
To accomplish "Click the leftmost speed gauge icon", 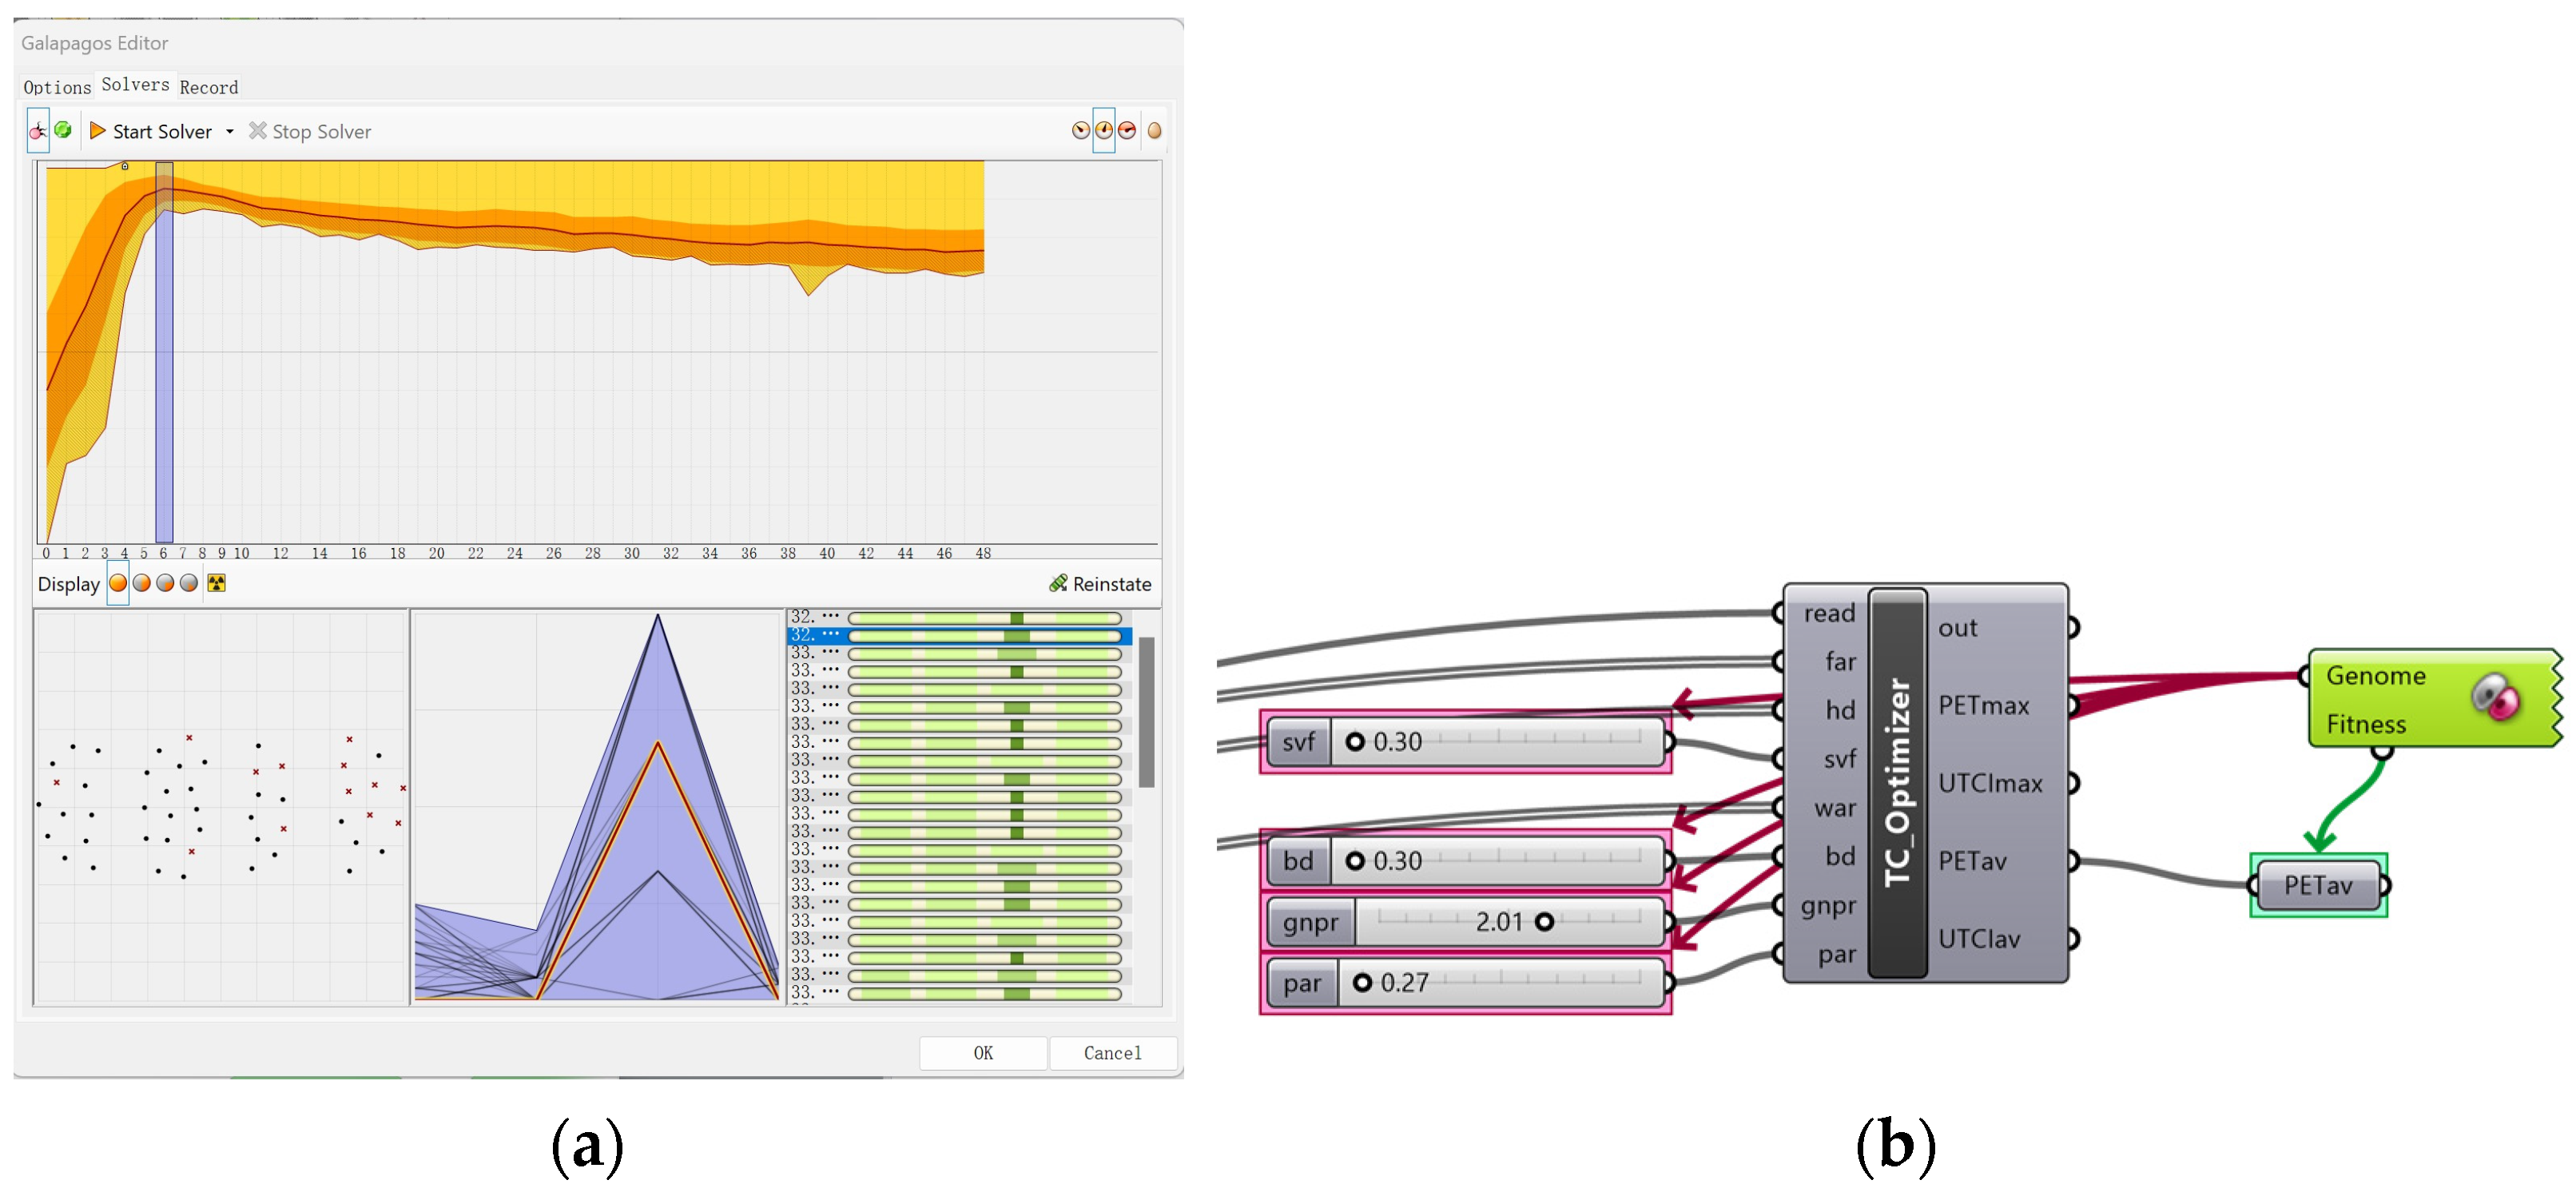I will (x=1080, y=131).
